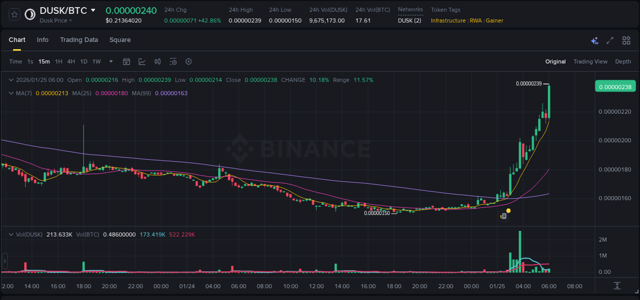Open the indicator list settings icon
640x300 pixels.
(x=173, y=61)
